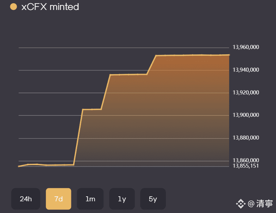Viewport: 276px width, 213px height.
Task: Select the 13,920,000 y-axis value
Action: (x=246, y=93)
